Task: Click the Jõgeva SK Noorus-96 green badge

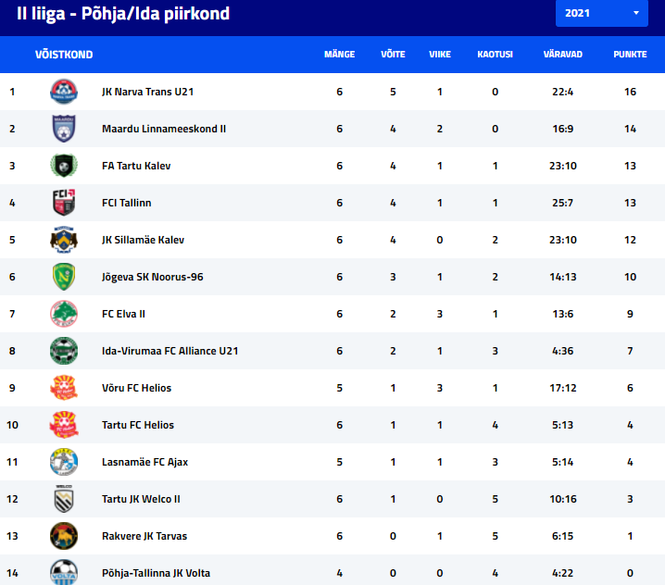Action: tap(64, 277)
